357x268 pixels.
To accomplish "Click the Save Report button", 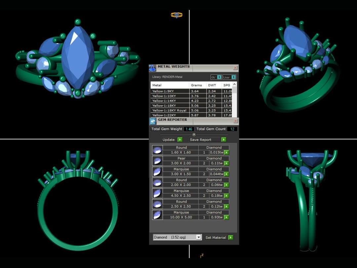I will pyautogui.click(x=205, y=140).
